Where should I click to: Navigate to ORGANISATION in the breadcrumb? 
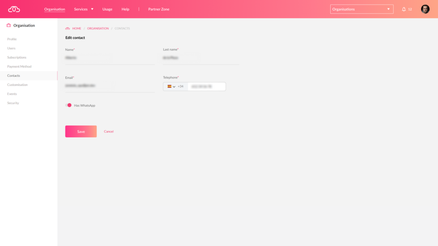tap(98, 29)
